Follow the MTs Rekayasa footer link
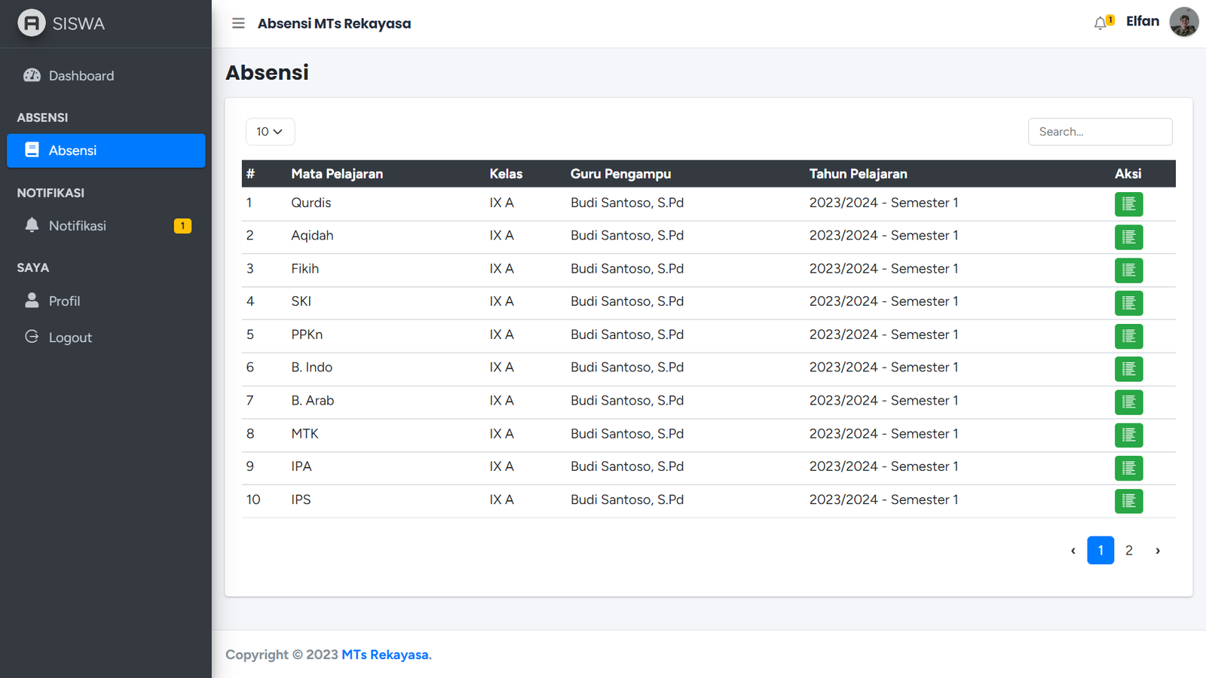 [385, 655]
